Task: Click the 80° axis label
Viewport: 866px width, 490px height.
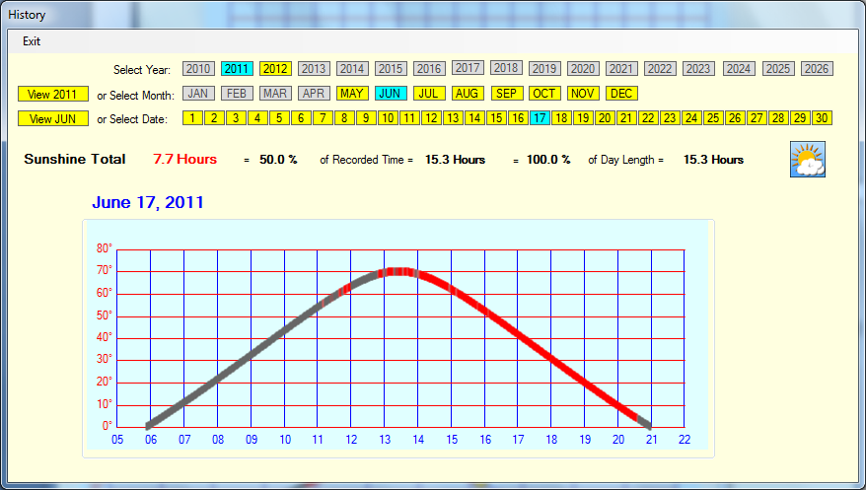Action: pyautogui.click(x=105, y=248)
